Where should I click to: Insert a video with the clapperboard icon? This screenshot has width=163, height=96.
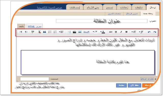[x=74, y=32]
